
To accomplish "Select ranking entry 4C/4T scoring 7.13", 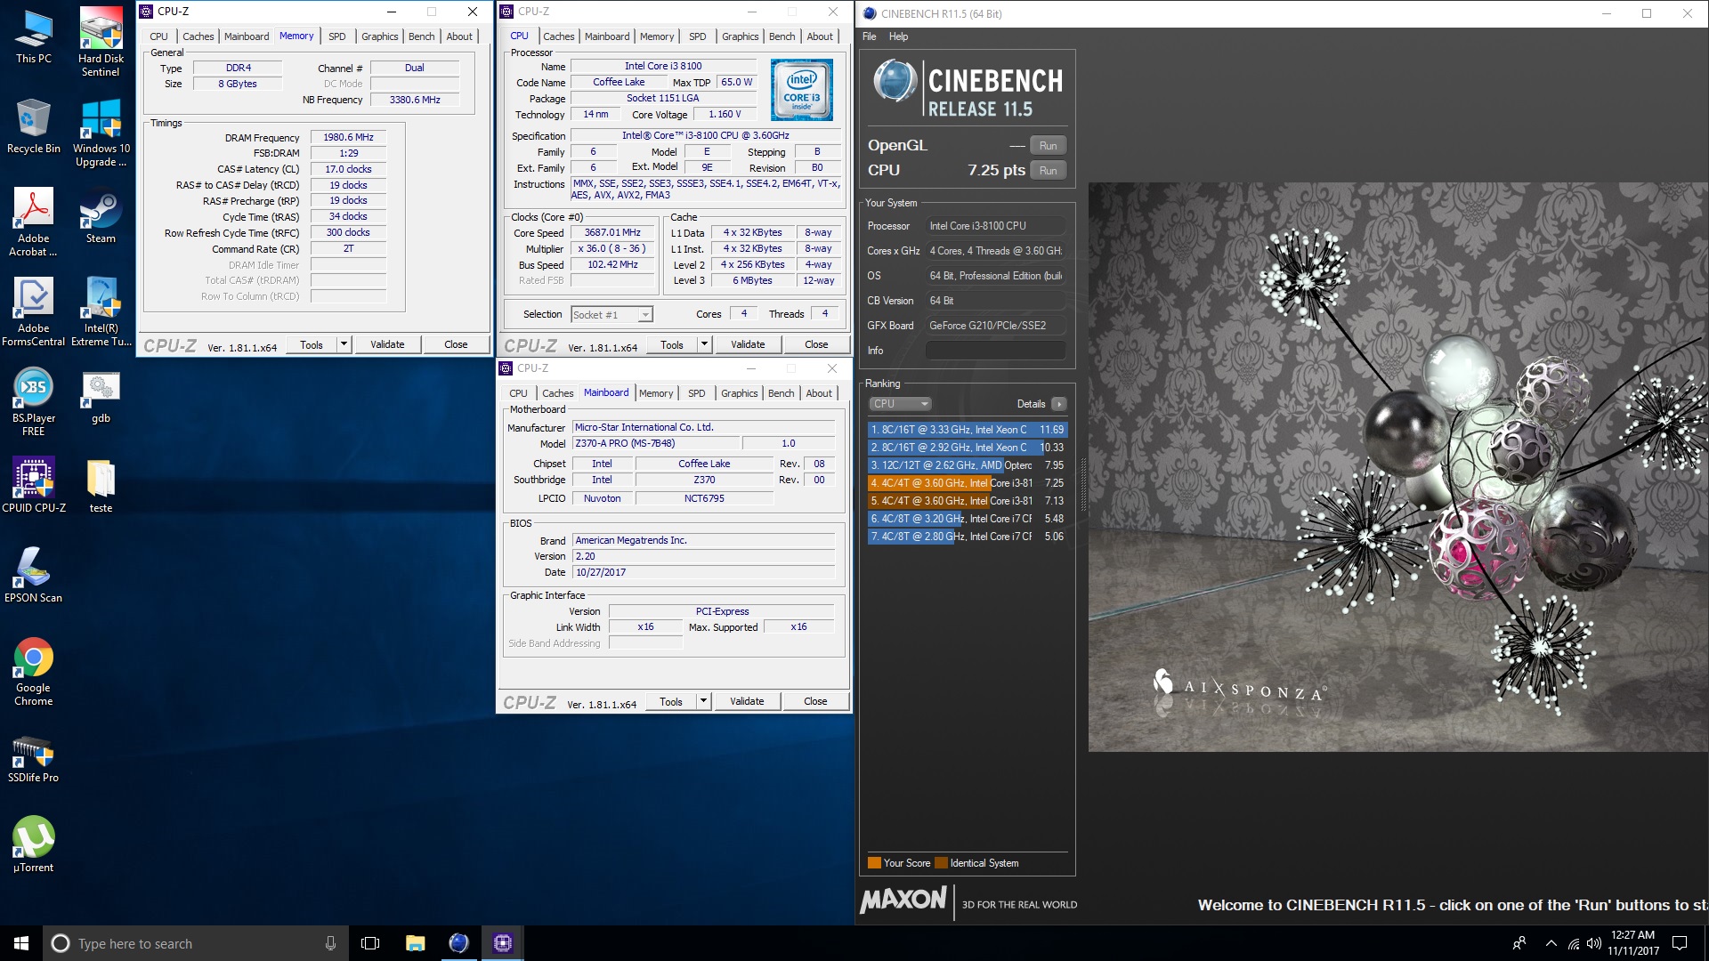I will [x=967, y=501].
